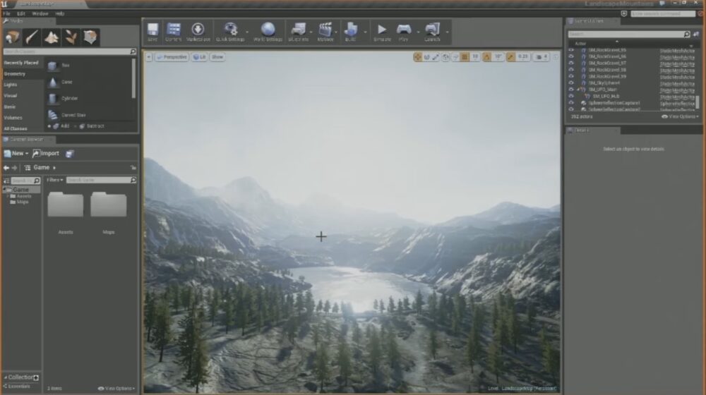Navigate back in the Content Browser
This screenshot has width=706, height=395.
point(6,168)
